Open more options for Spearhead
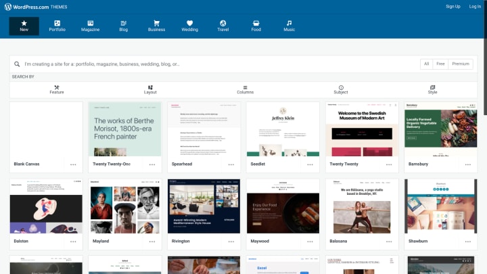Viewport: 487px width, 274px height. pos(231,164)
